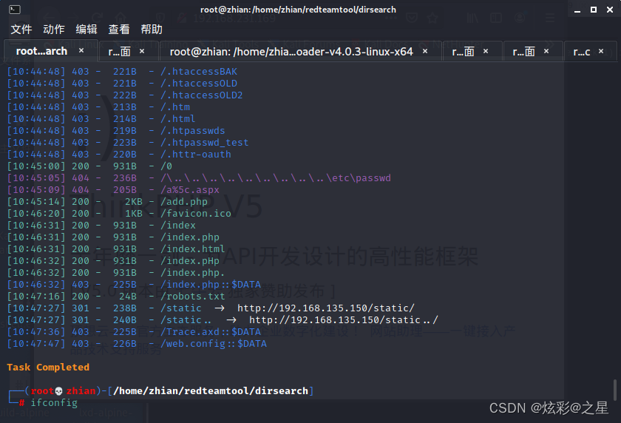Click the etc\passwd traversal path
This screenshot has width=621, height=423.
tap(276, 178)
